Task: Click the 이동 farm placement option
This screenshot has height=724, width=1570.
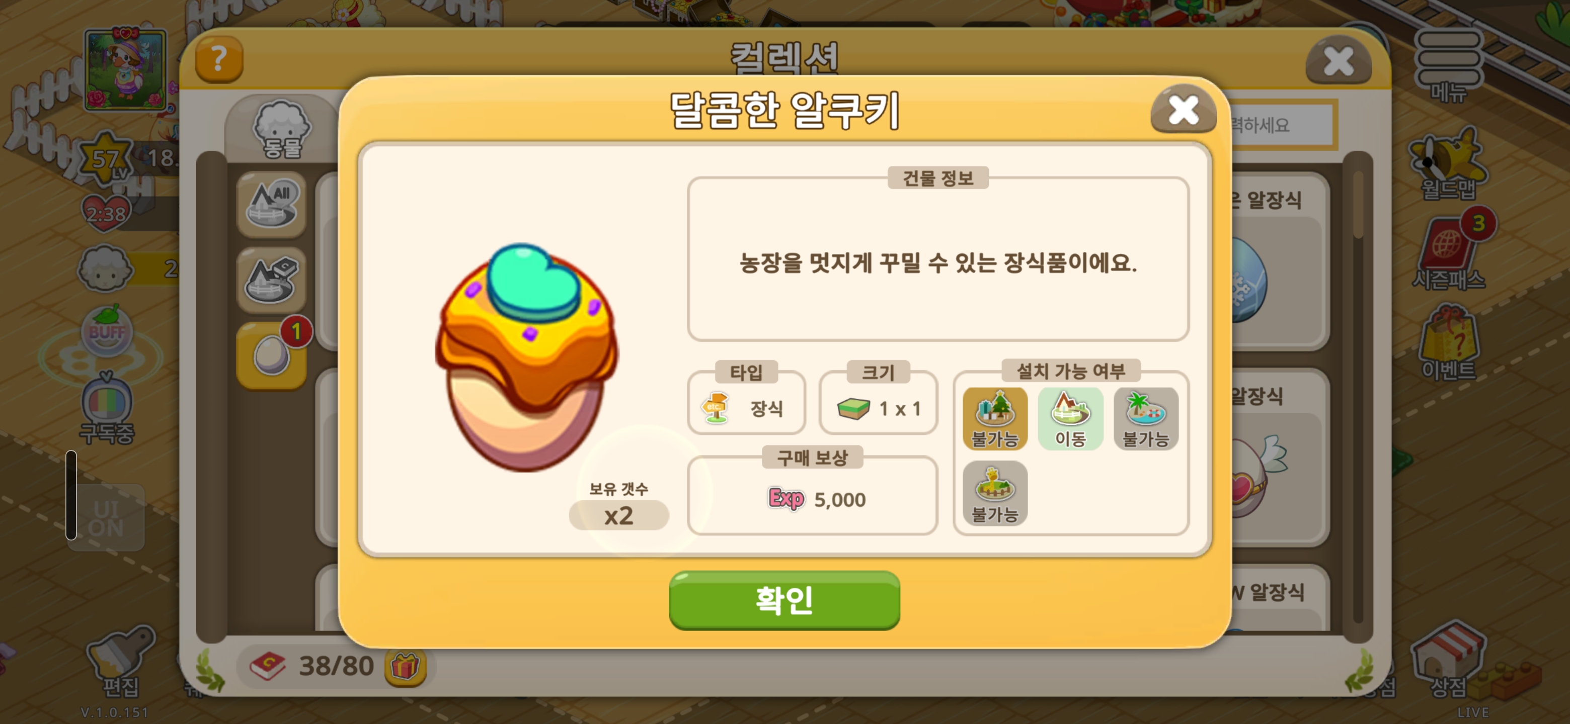Action: (1070, 419)
